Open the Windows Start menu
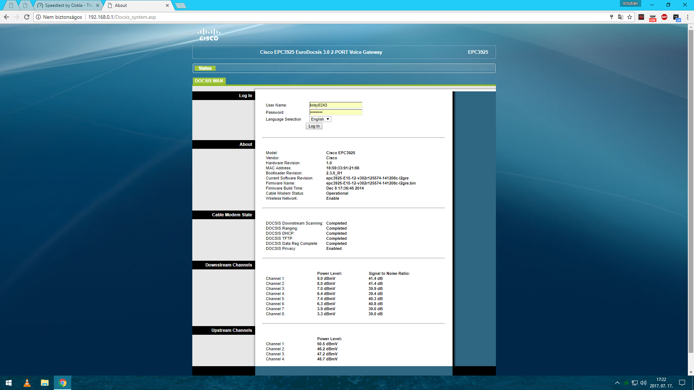694x390 pixels. coord(9,383)
